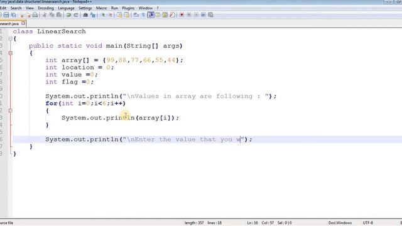
Task: Open the Encoding menu
Action: (46, 8)
